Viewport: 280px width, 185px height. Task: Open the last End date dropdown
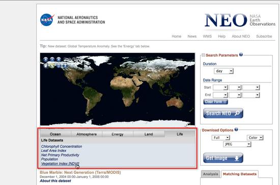(x=251, y=95)
